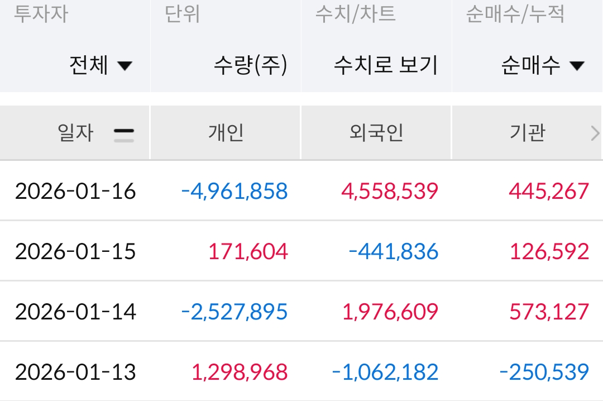Open the 전체 investor dropdown
603x401 pixels.
click(100, 66)
